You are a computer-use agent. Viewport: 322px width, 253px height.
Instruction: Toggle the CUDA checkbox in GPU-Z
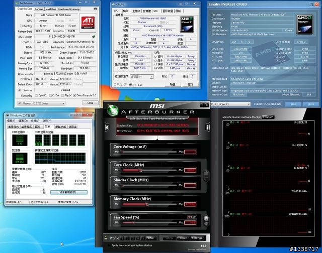(x=50, y=95)
